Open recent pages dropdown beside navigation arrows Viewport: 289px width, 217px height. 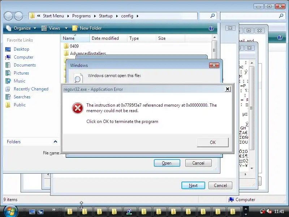(x=26, y=16)
